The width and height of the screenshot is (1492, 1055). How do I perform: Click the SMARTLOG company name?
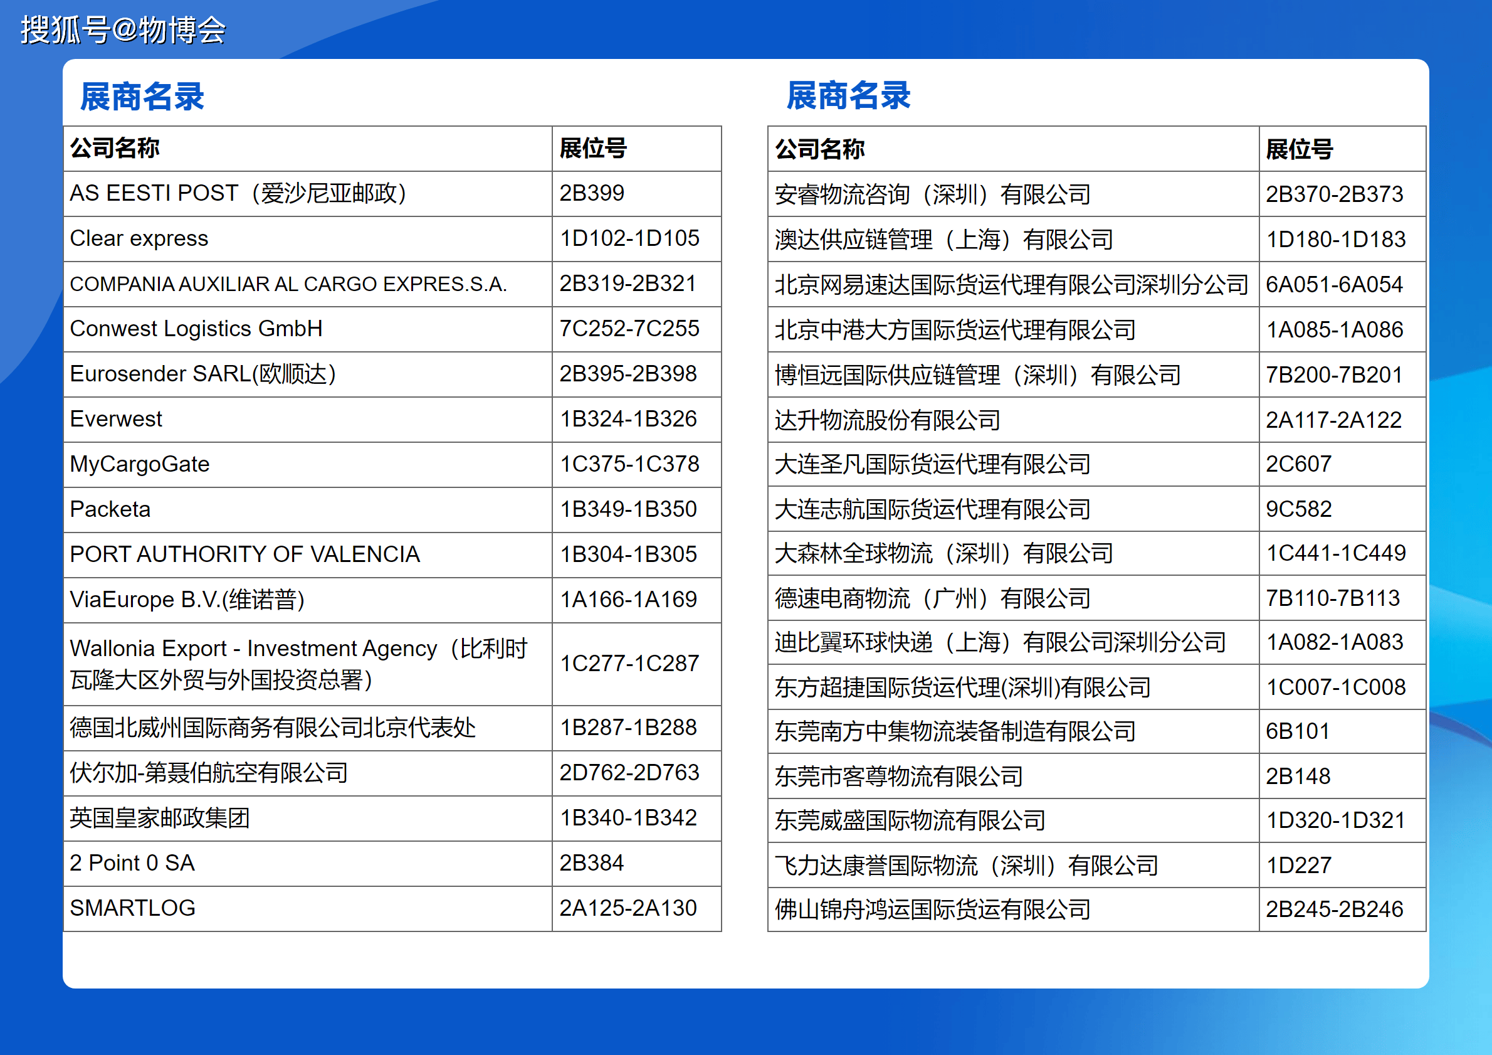pyautogui.click(x=132, y=908)
